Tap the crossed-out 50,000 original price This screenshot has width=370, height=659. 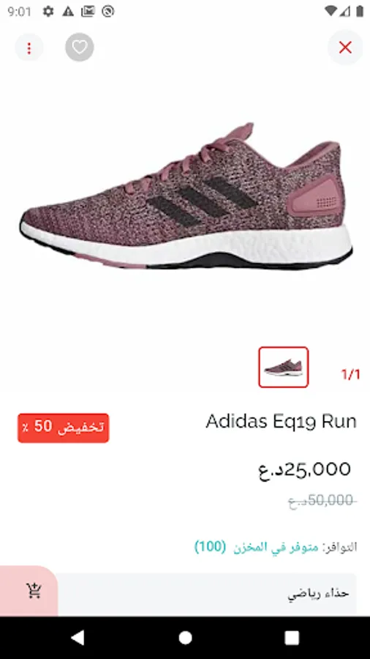click(322, 501)
